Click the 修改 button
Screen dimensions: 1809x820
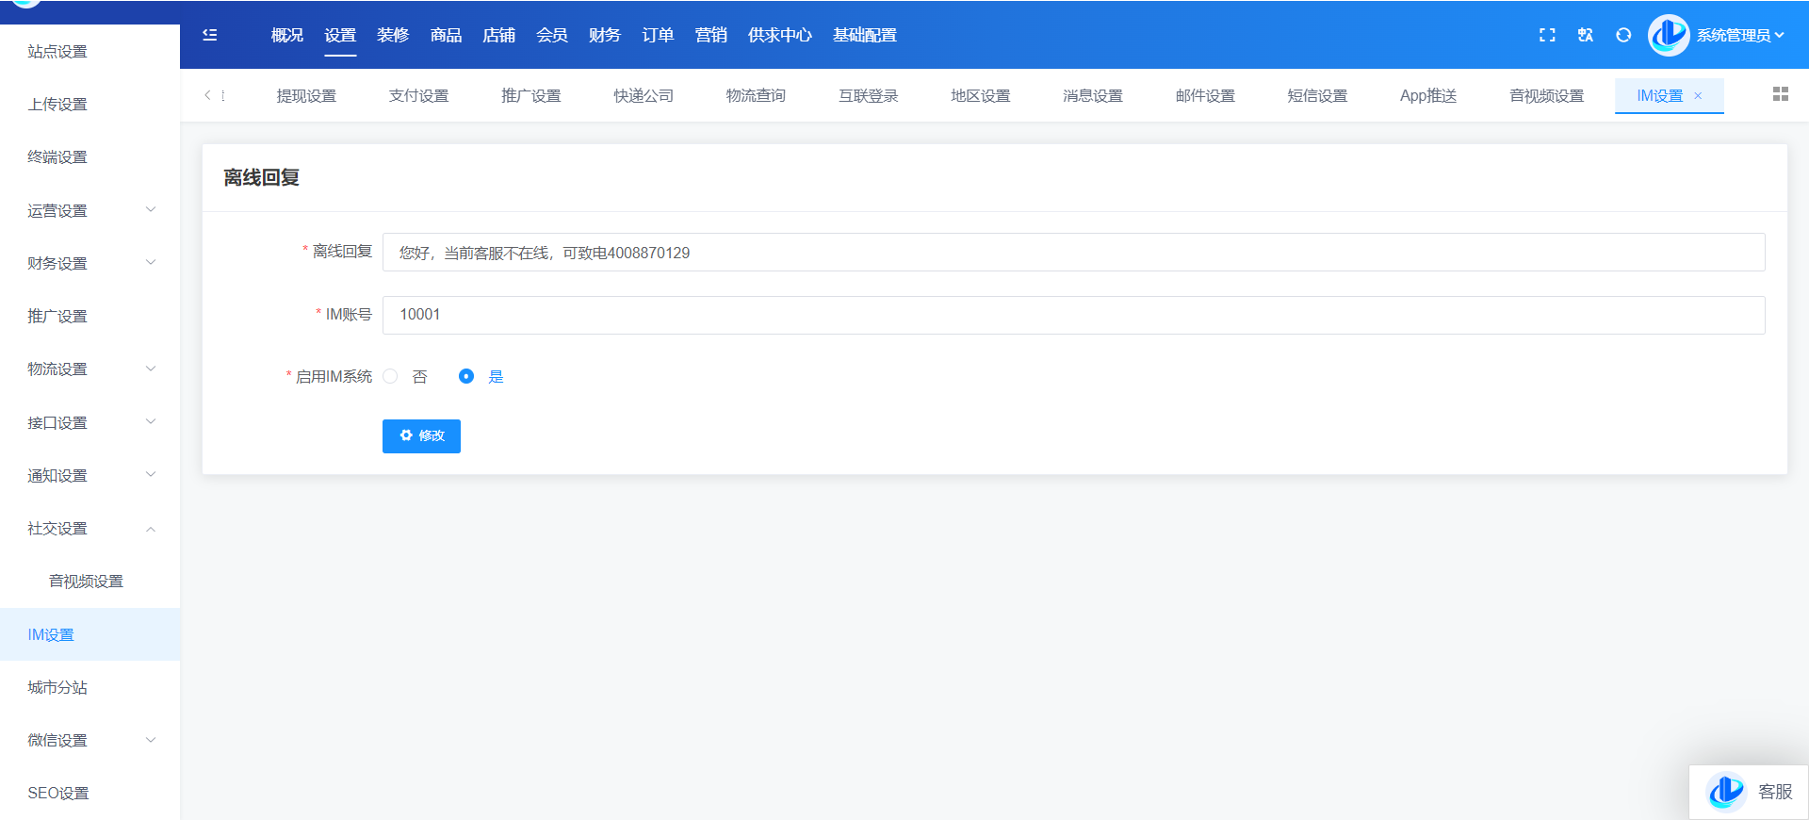(421, 435)
